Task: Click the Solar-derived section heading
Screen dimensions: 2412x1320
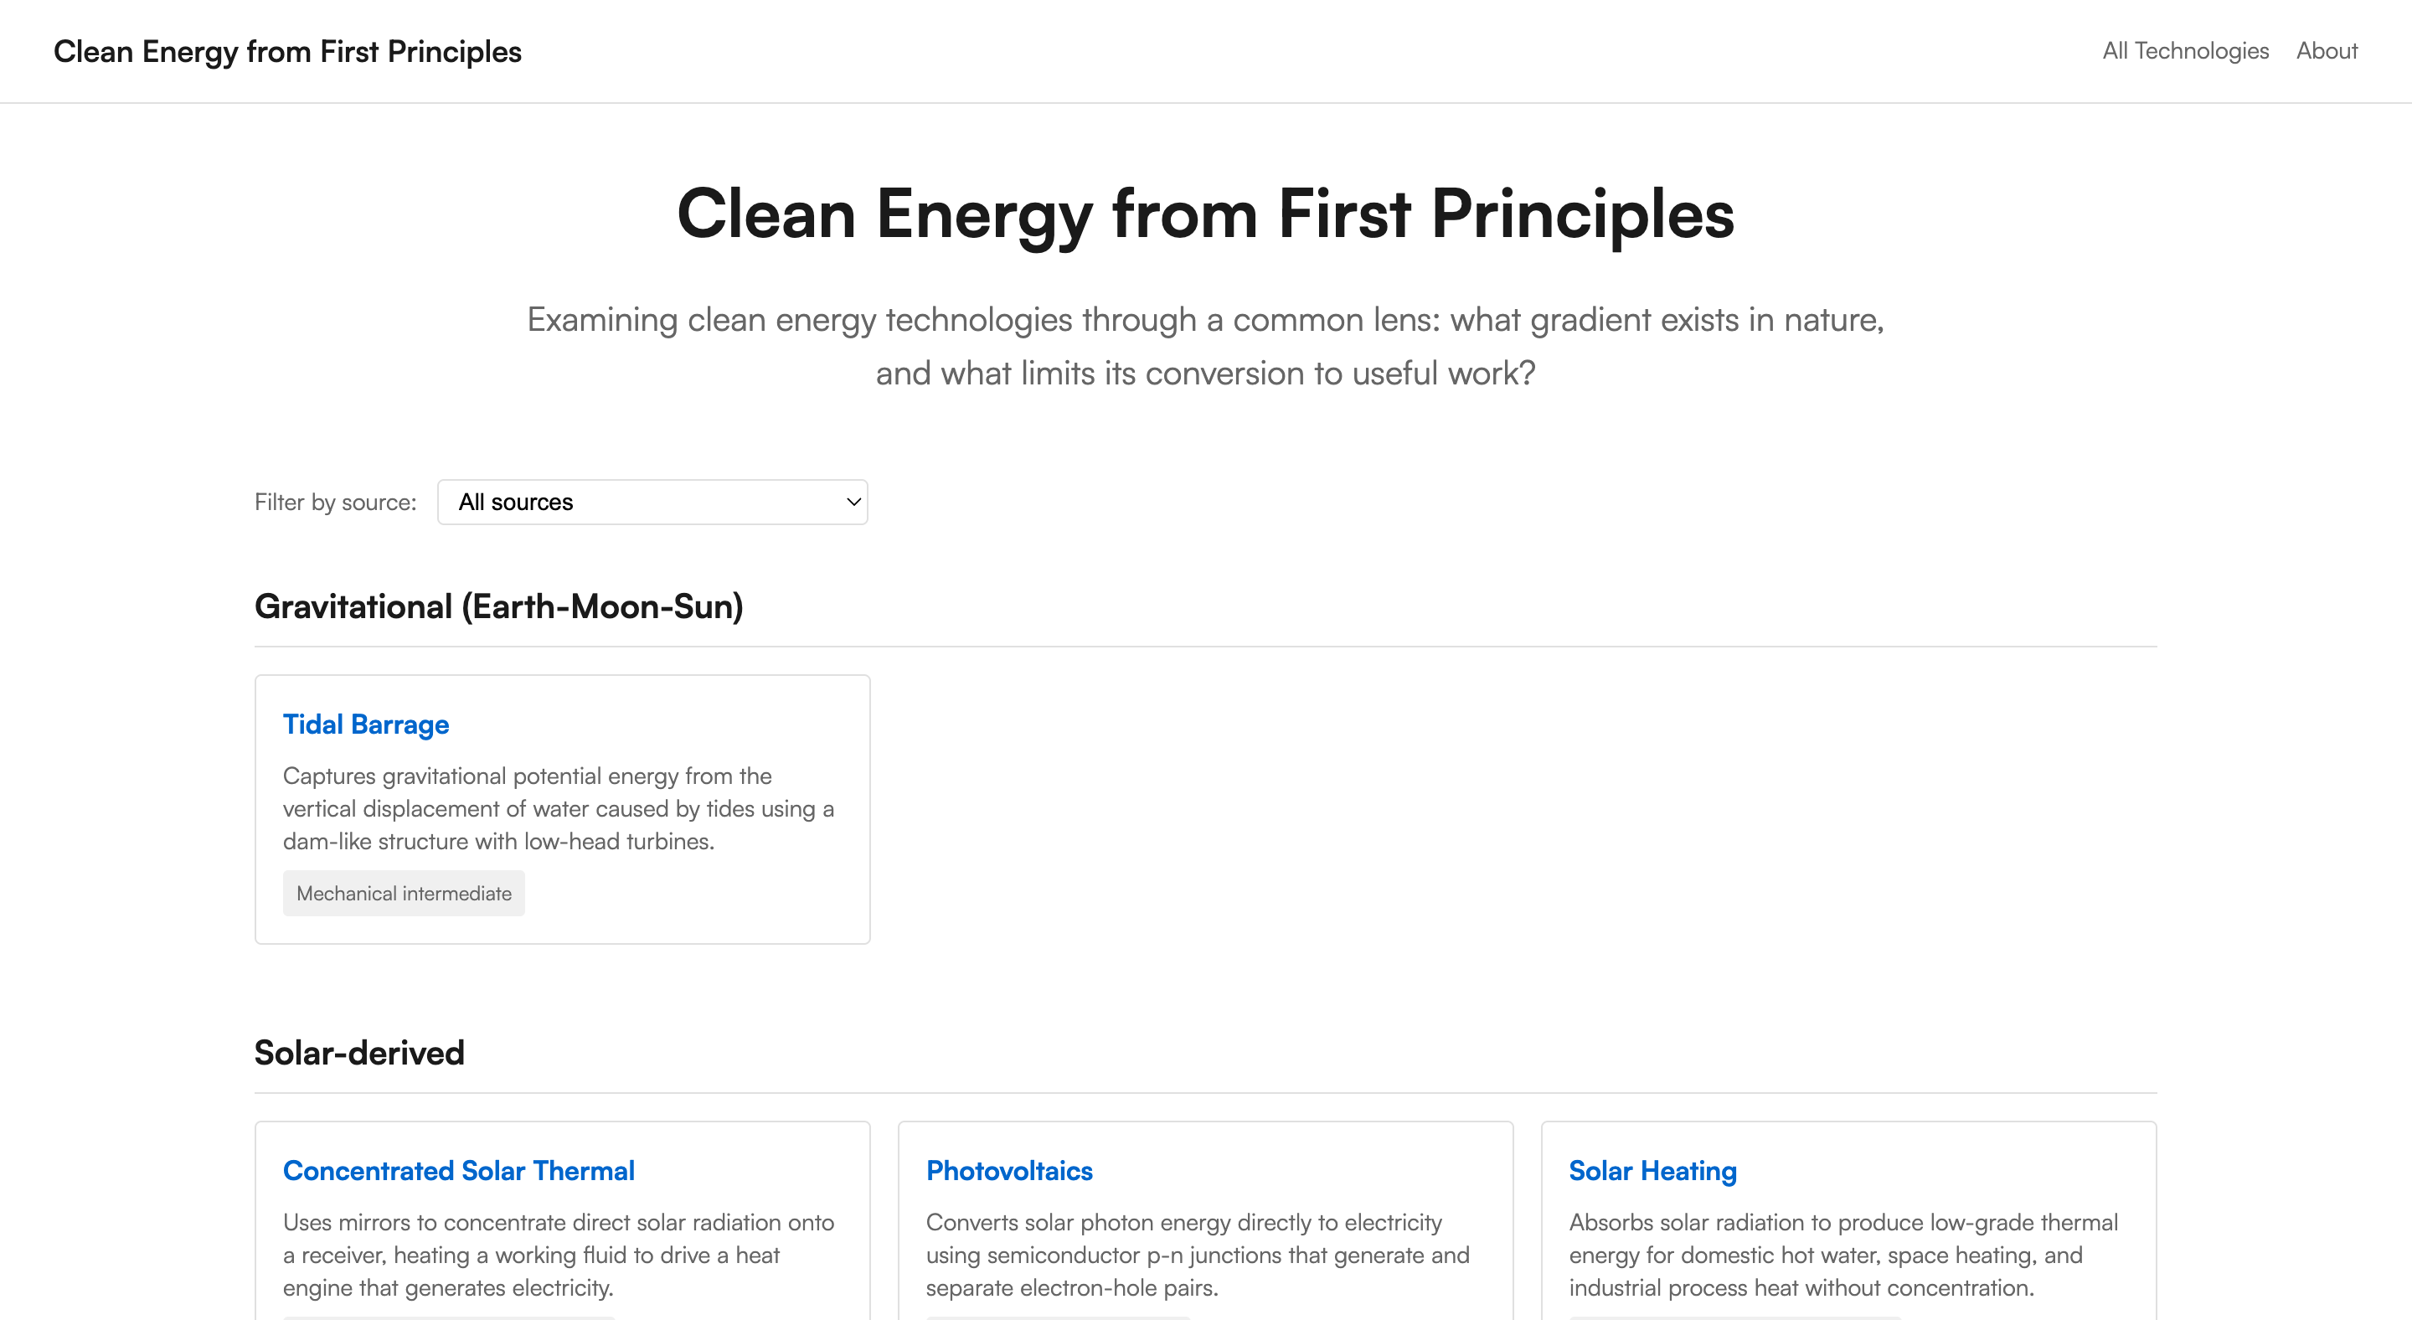Action: click(x=358, y=1052)
